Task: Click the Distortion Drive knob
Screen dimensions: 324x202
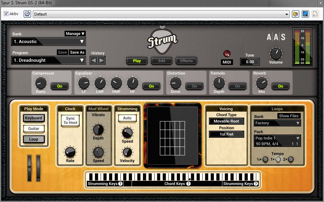Action: [176, 83]
